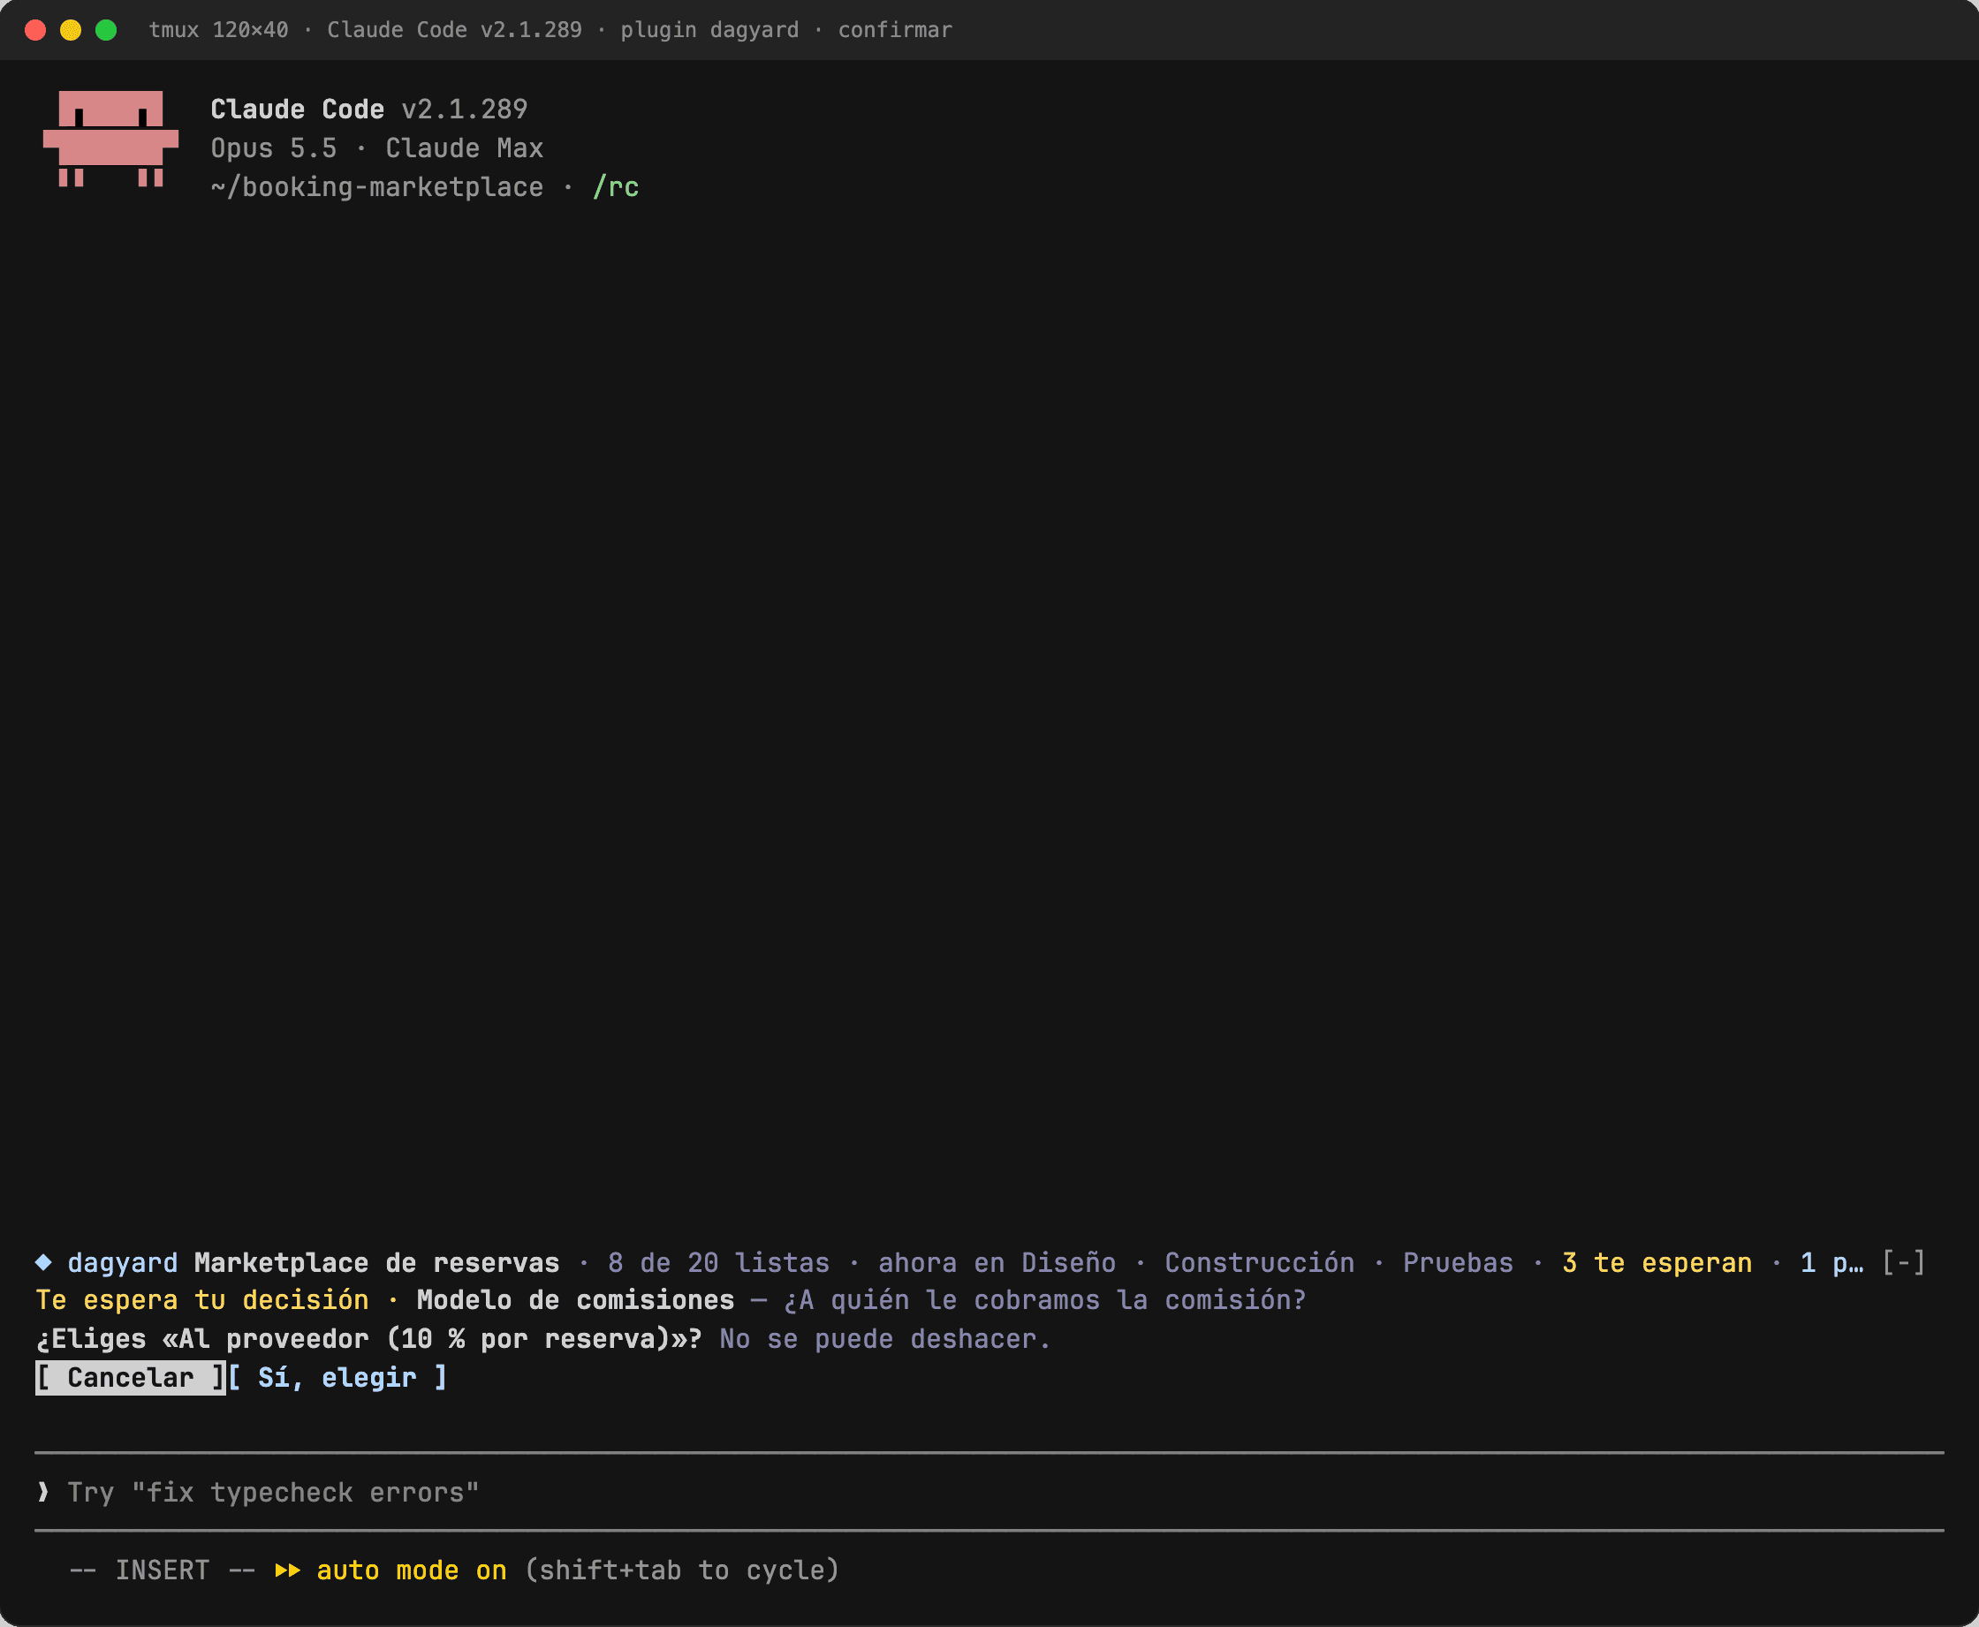Click the Cancelar button
Viewport: 1979px width, 1627px height.
130,1378
